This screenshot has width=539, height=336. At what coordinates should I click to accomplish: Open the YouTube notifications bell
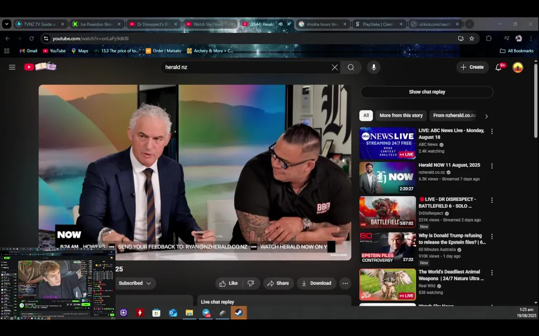(x=499, y=67)
